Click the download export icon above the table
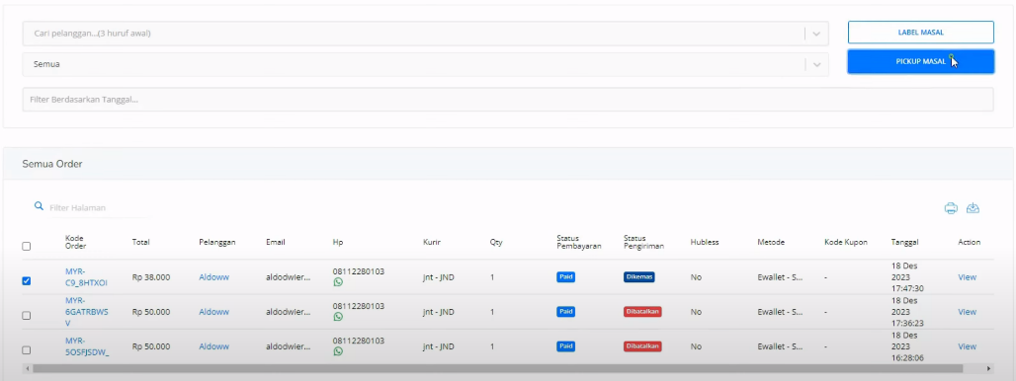Screen dimensions: 1016x381 point(973,208)
